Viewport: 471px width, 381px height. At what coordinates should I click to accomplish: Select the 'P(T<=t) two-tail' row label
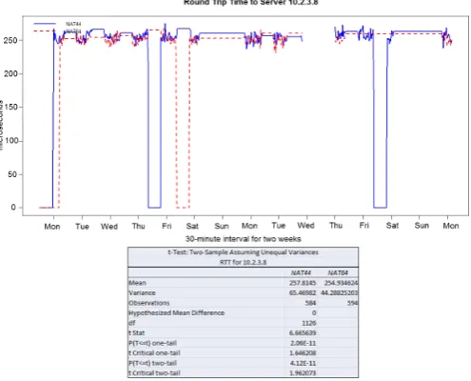pos(152,363)
